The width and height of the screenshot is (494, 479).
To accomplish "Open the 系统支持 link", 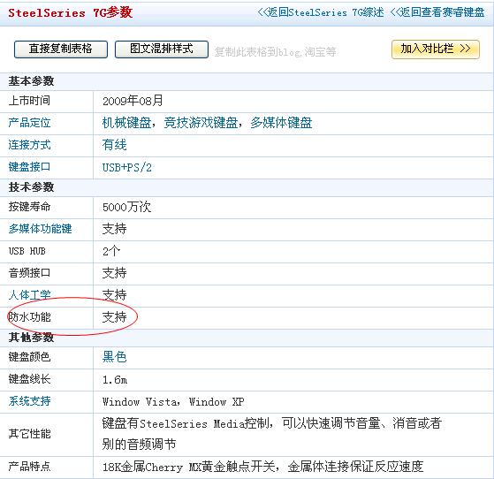I will click(x=29, y=401).
